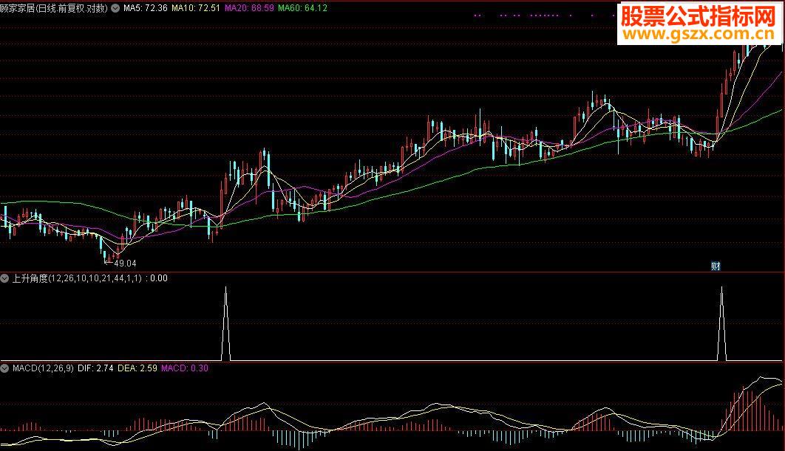The height and width of the screenshot is (451, 785).
Task: Click the MA5: 72.36 value
Action: 145,8
